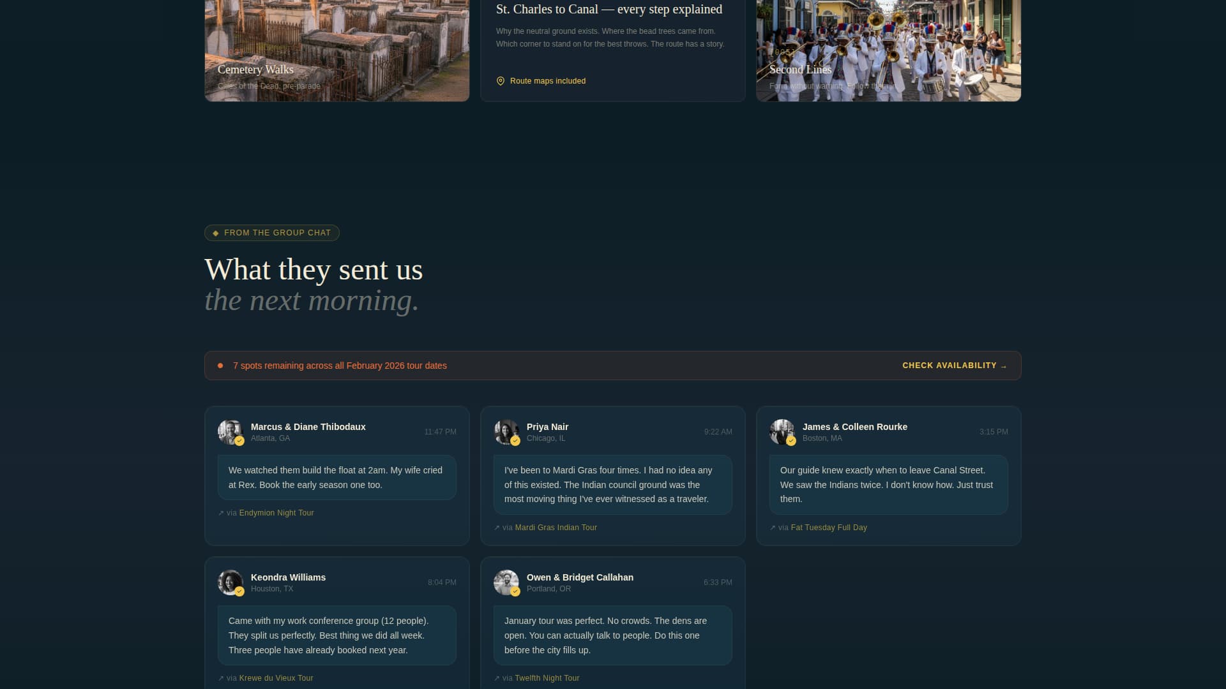Click the orange dot in the availability banner
1226x689 pixels.
[x=220, y=365]
